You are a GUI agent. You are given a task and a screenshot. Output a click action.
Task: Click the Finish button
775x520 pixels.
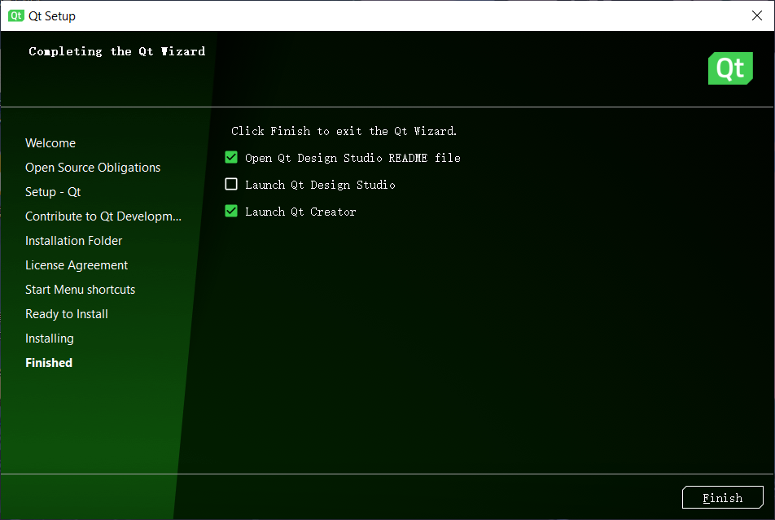pyautogui.click(x=723, y=497)
